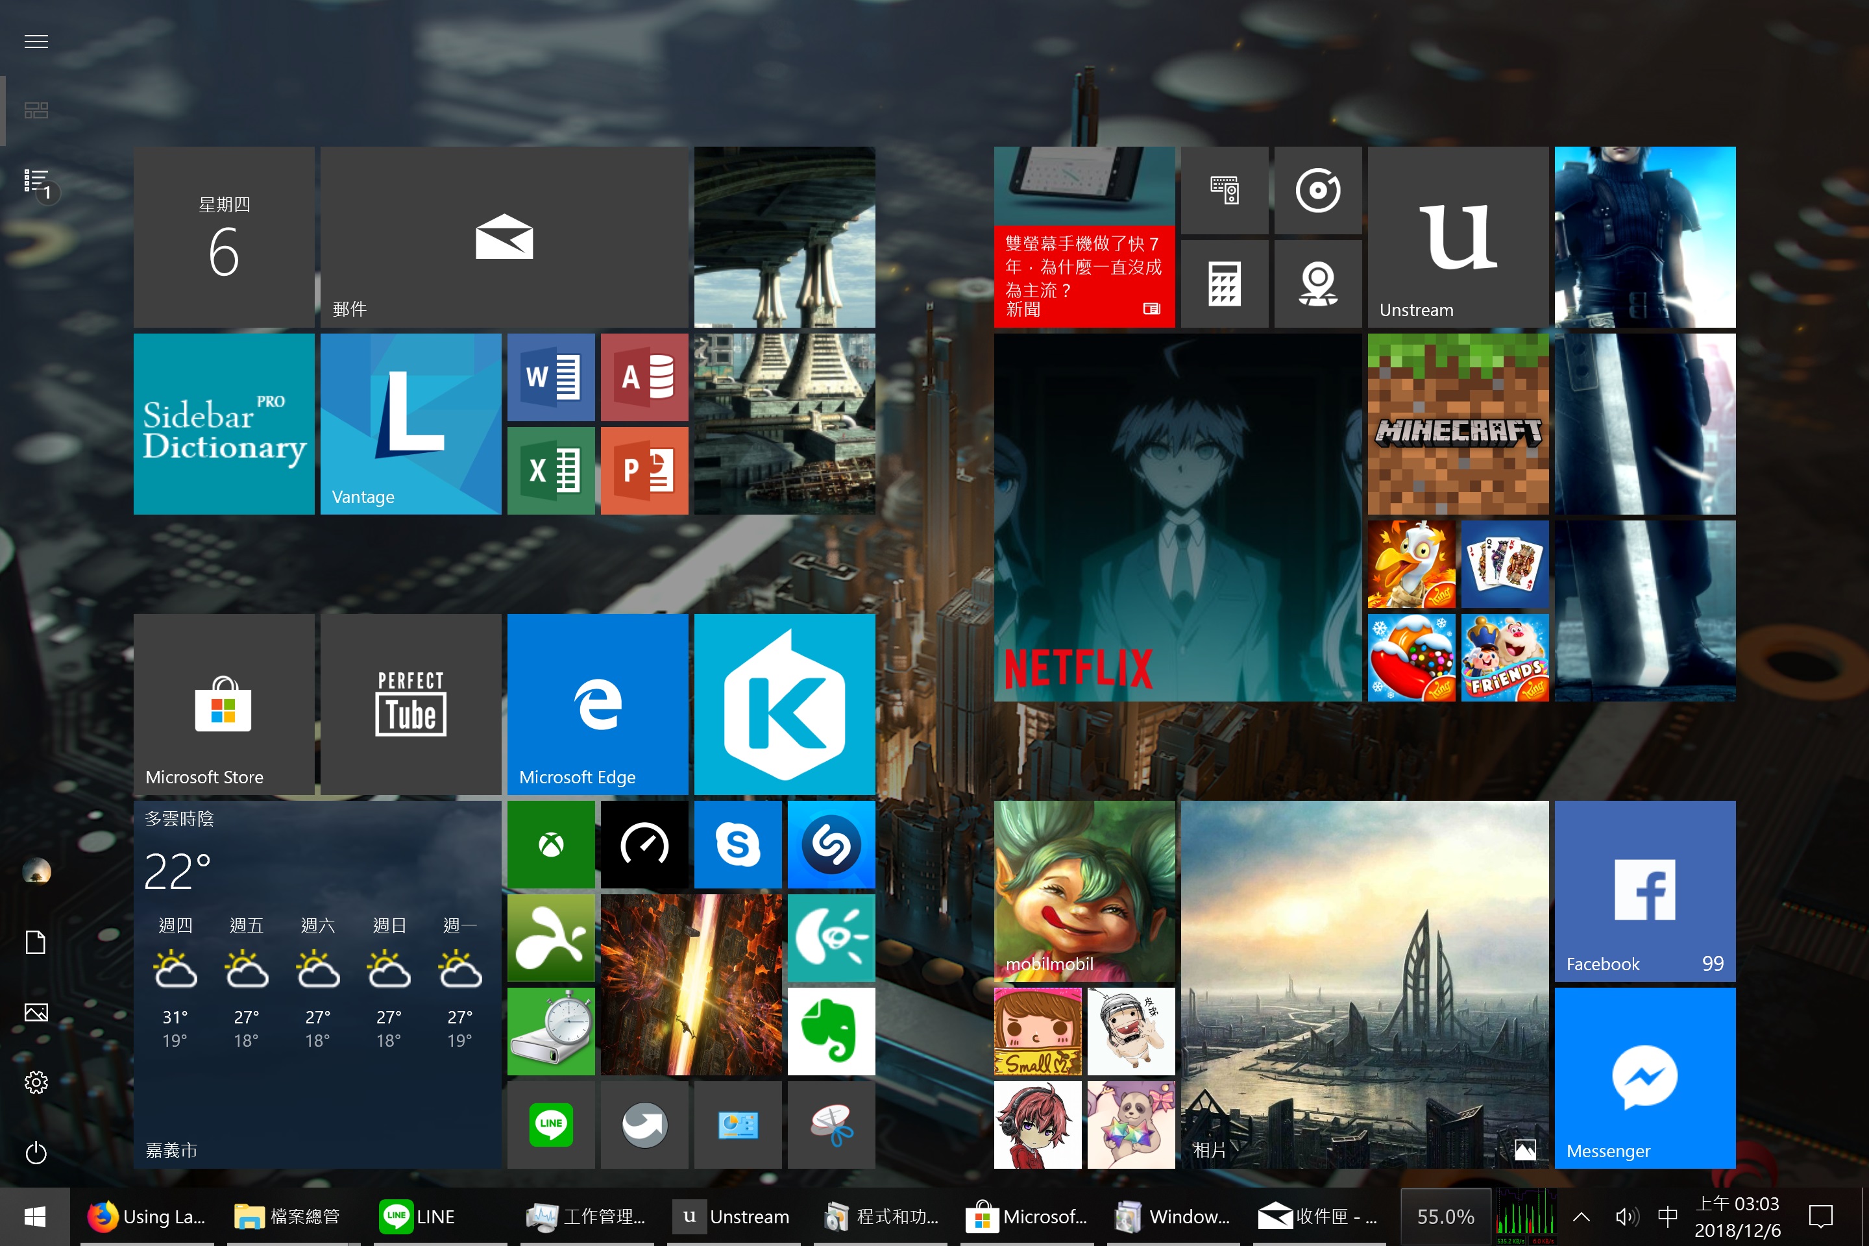Viewport: 1869px width, 1246px height.
Task: Open the red news (新聞) tile
Action: (1084, 237)
